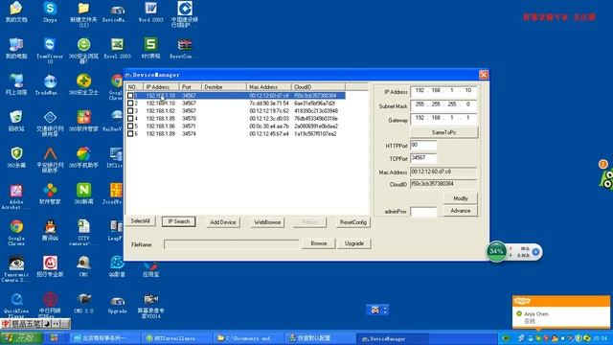Image resolution: width=613 pixels, height=345 pixels.
Task: Open the ResetConfig desktop icon
Action: tap(184, 48)
